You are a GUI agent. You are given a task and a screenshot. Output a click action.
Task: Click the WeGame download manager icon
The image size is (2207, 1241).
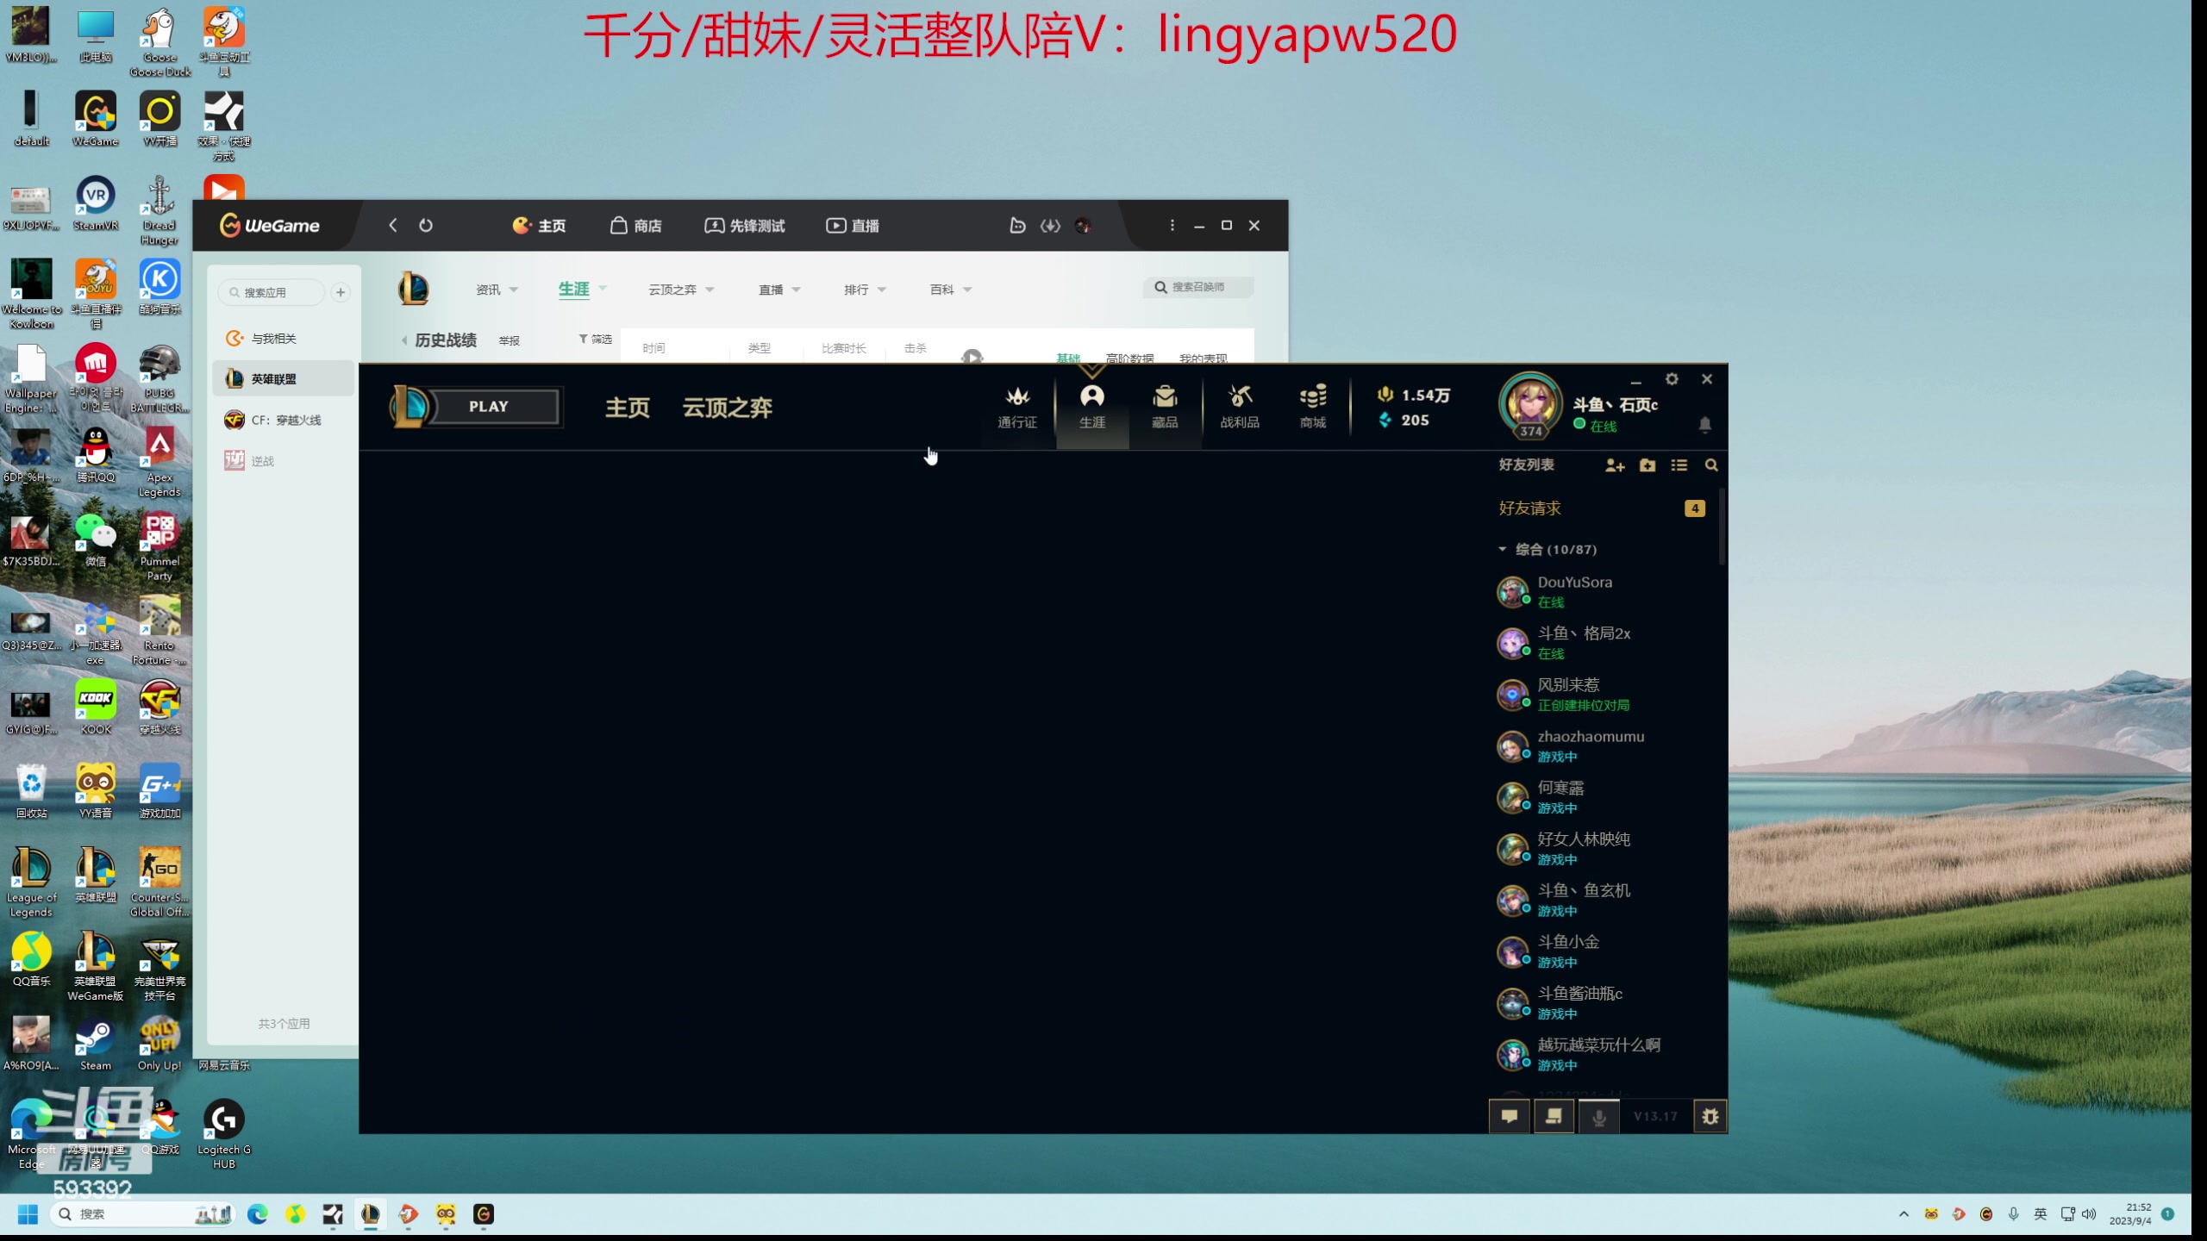pos(1050,226)
